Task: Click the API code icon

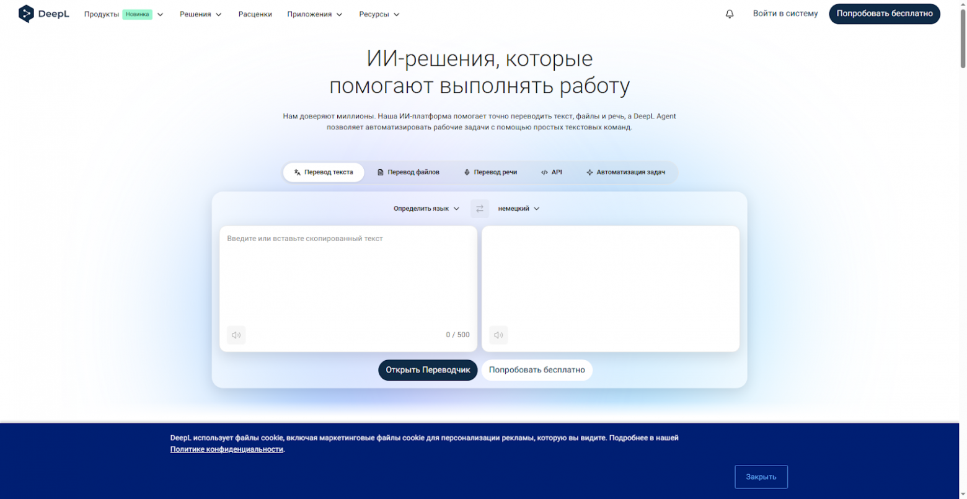Action: click(x=545, y=172)
